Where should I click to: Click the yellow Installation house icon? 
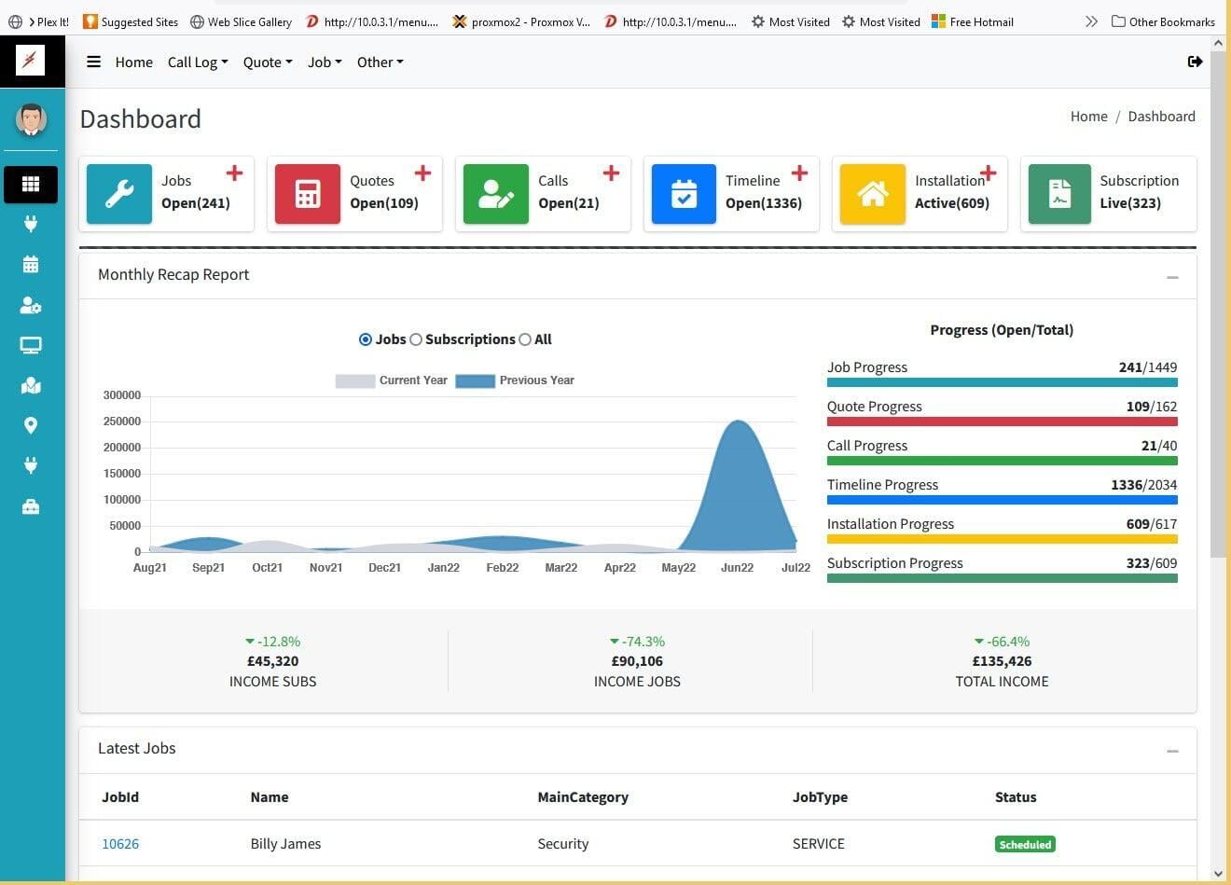tap(872, 194)
